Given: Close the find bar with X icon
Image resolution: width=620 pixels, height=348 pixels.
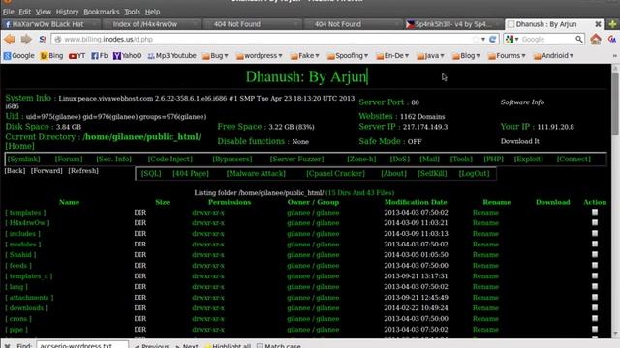Looking at the screenshot, I should (x=7, y=346).
